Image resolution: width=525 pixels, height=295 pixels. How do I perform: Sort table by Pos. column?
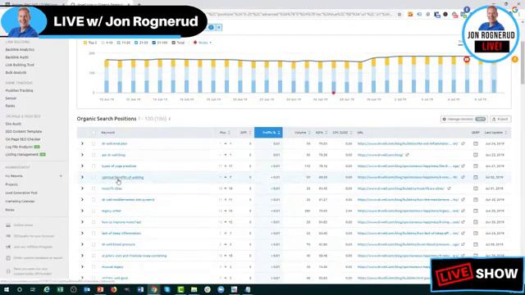click(225, 133)
